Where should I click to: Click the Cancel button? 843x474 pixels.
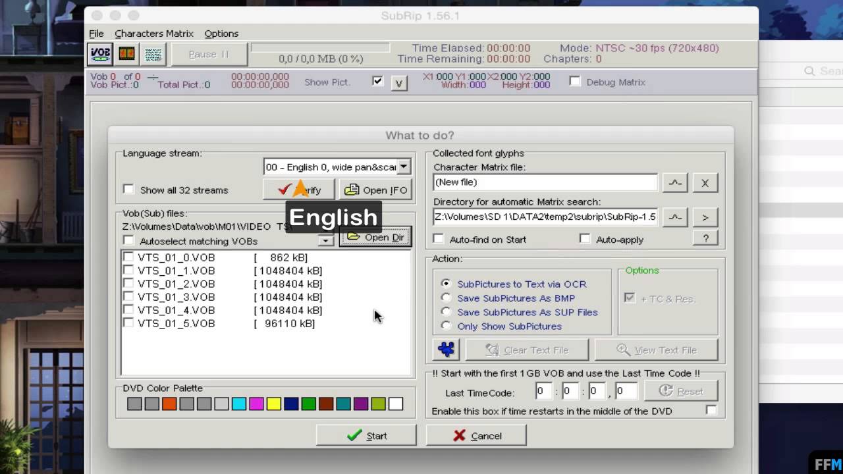(x=476, y=436)
